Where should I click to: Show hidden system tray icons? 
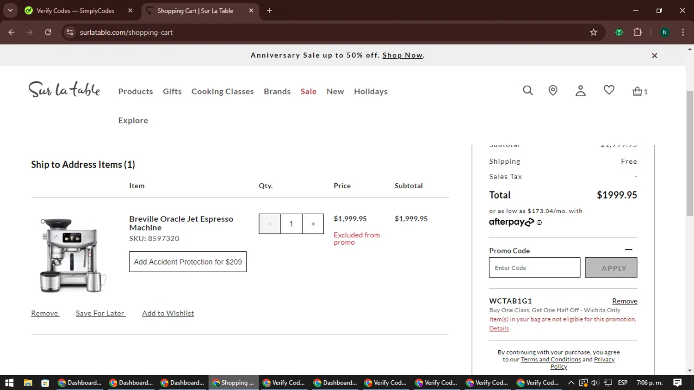pos(571,383)
